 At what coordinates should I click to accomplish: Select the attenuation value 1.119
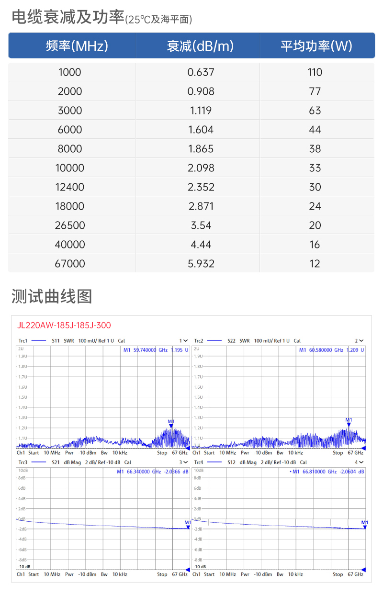tap(201, 111)
